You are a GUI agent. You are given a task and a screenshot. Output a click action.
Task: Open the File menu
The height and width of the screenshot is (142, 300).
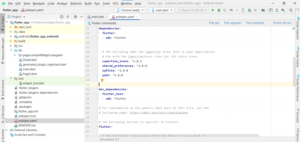(11, 4)
